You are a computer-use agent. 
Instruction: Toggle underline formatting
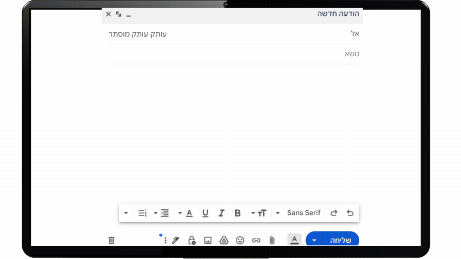pos(205,213)
